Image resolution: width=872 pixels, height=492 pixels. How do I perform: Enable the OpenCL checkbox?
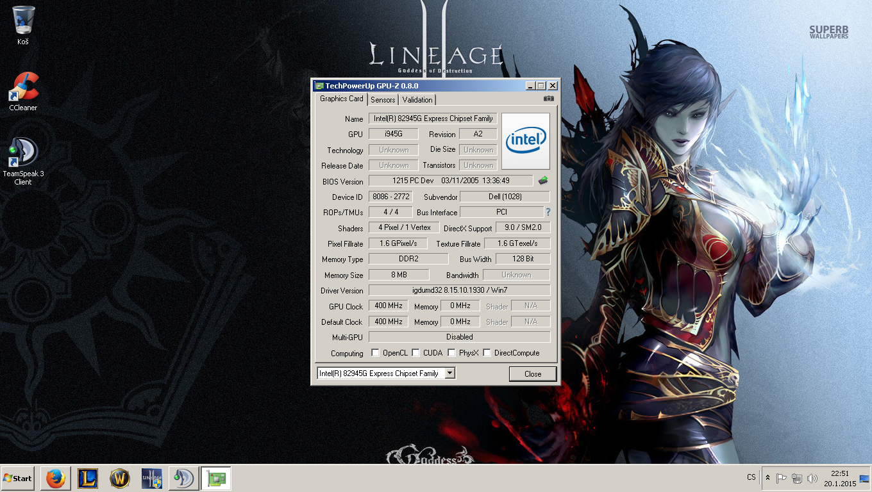tap(376, 353)
